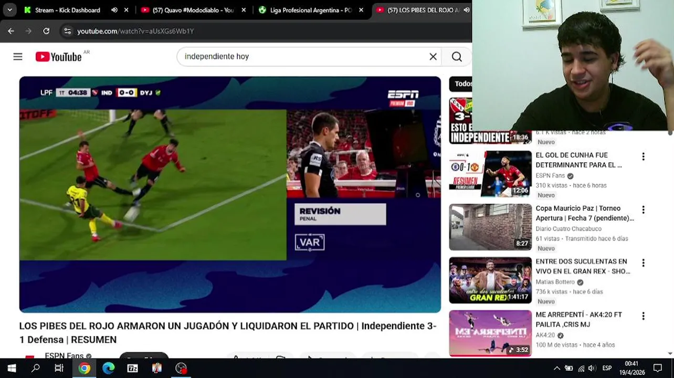Viewport: 674px width, 378px height.
Task: Open GRAN REX 1:41:17 video thumbnail
Action: [490, 280]
